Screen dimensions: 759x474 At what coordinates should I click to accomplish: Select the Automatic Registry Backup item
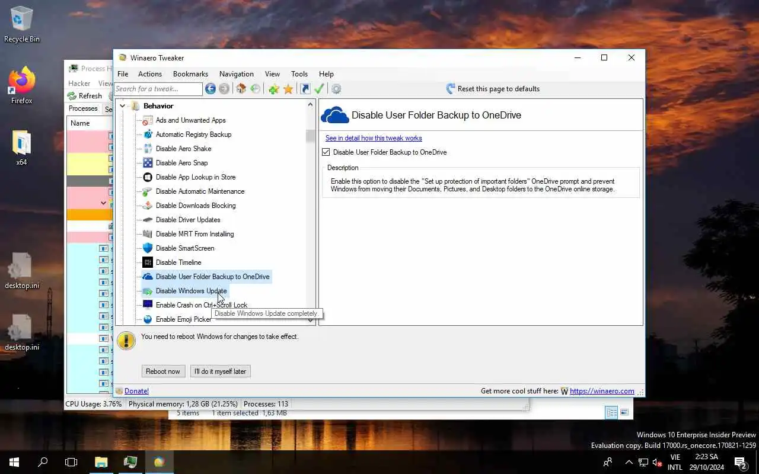(x=193, y=134)
